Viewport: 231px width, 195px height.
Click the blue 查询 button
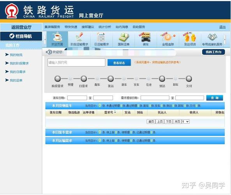(x=215, y=97)
